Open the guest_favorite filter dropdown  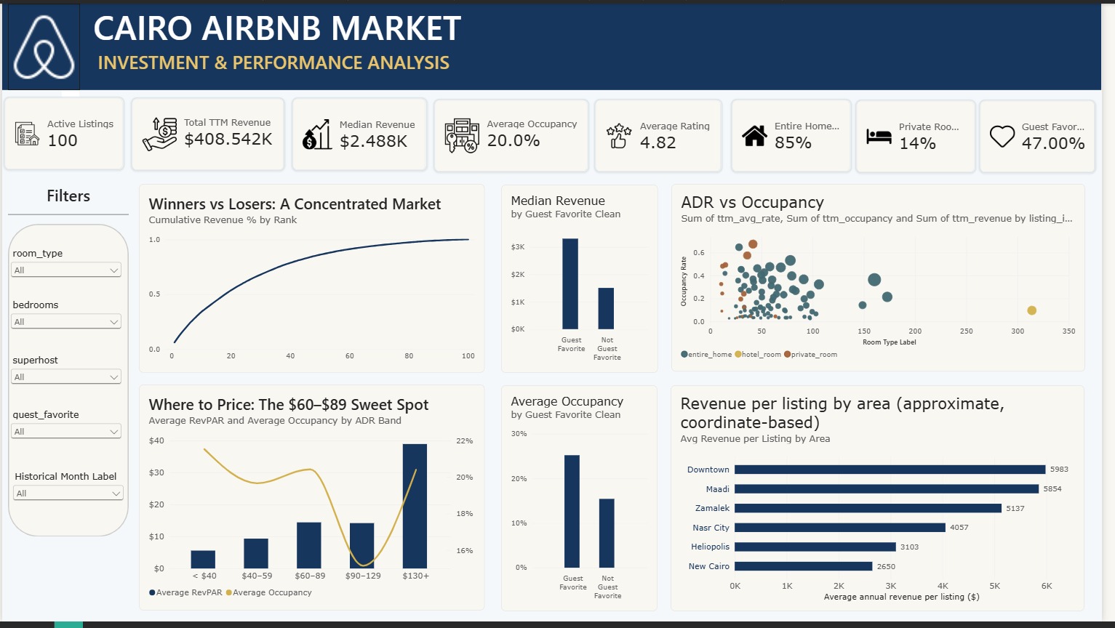(x=67, y=432)
